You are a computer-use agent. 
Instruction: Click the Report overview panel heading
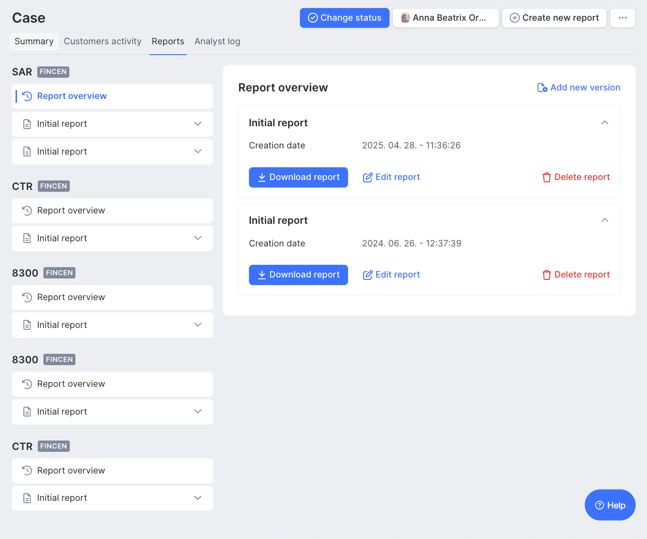click(x=283, y=88)
